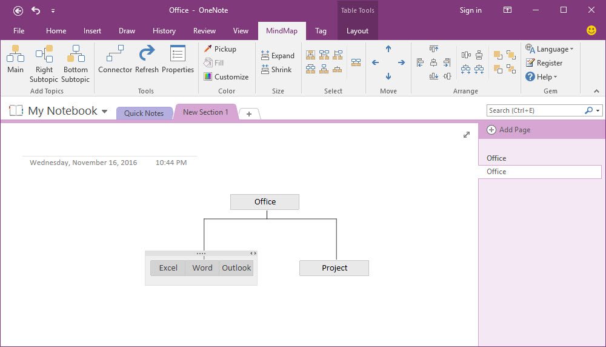The height and width of the screenshot is (347, 606).
Task: Click the Outlook table cell
Action: pyautogui.click(x=236, y=268)
